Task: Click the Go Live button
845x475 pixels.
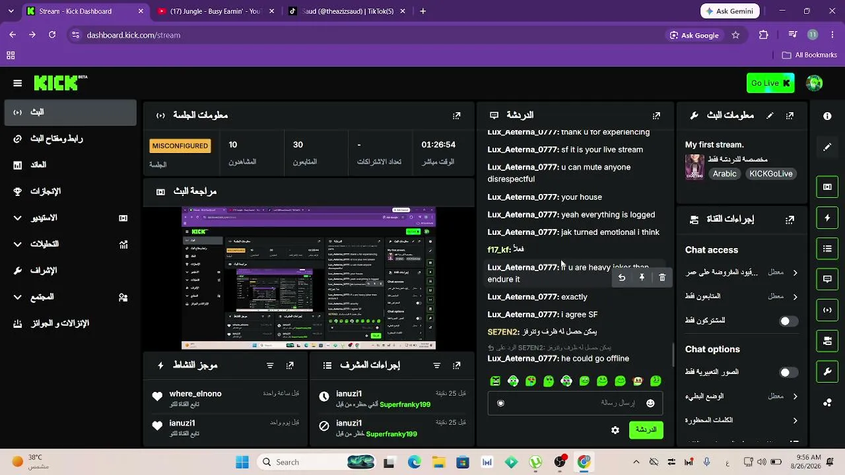Action: coord(770,83)
